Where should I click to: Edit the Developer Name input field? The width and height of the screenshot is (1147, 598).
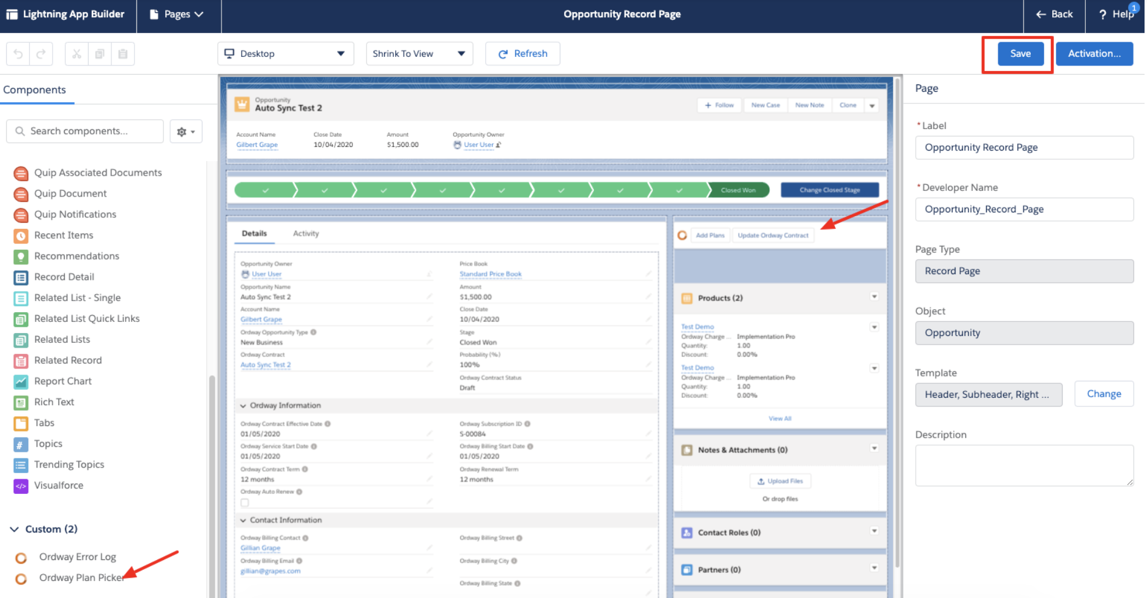click(x=1024, y=209)
